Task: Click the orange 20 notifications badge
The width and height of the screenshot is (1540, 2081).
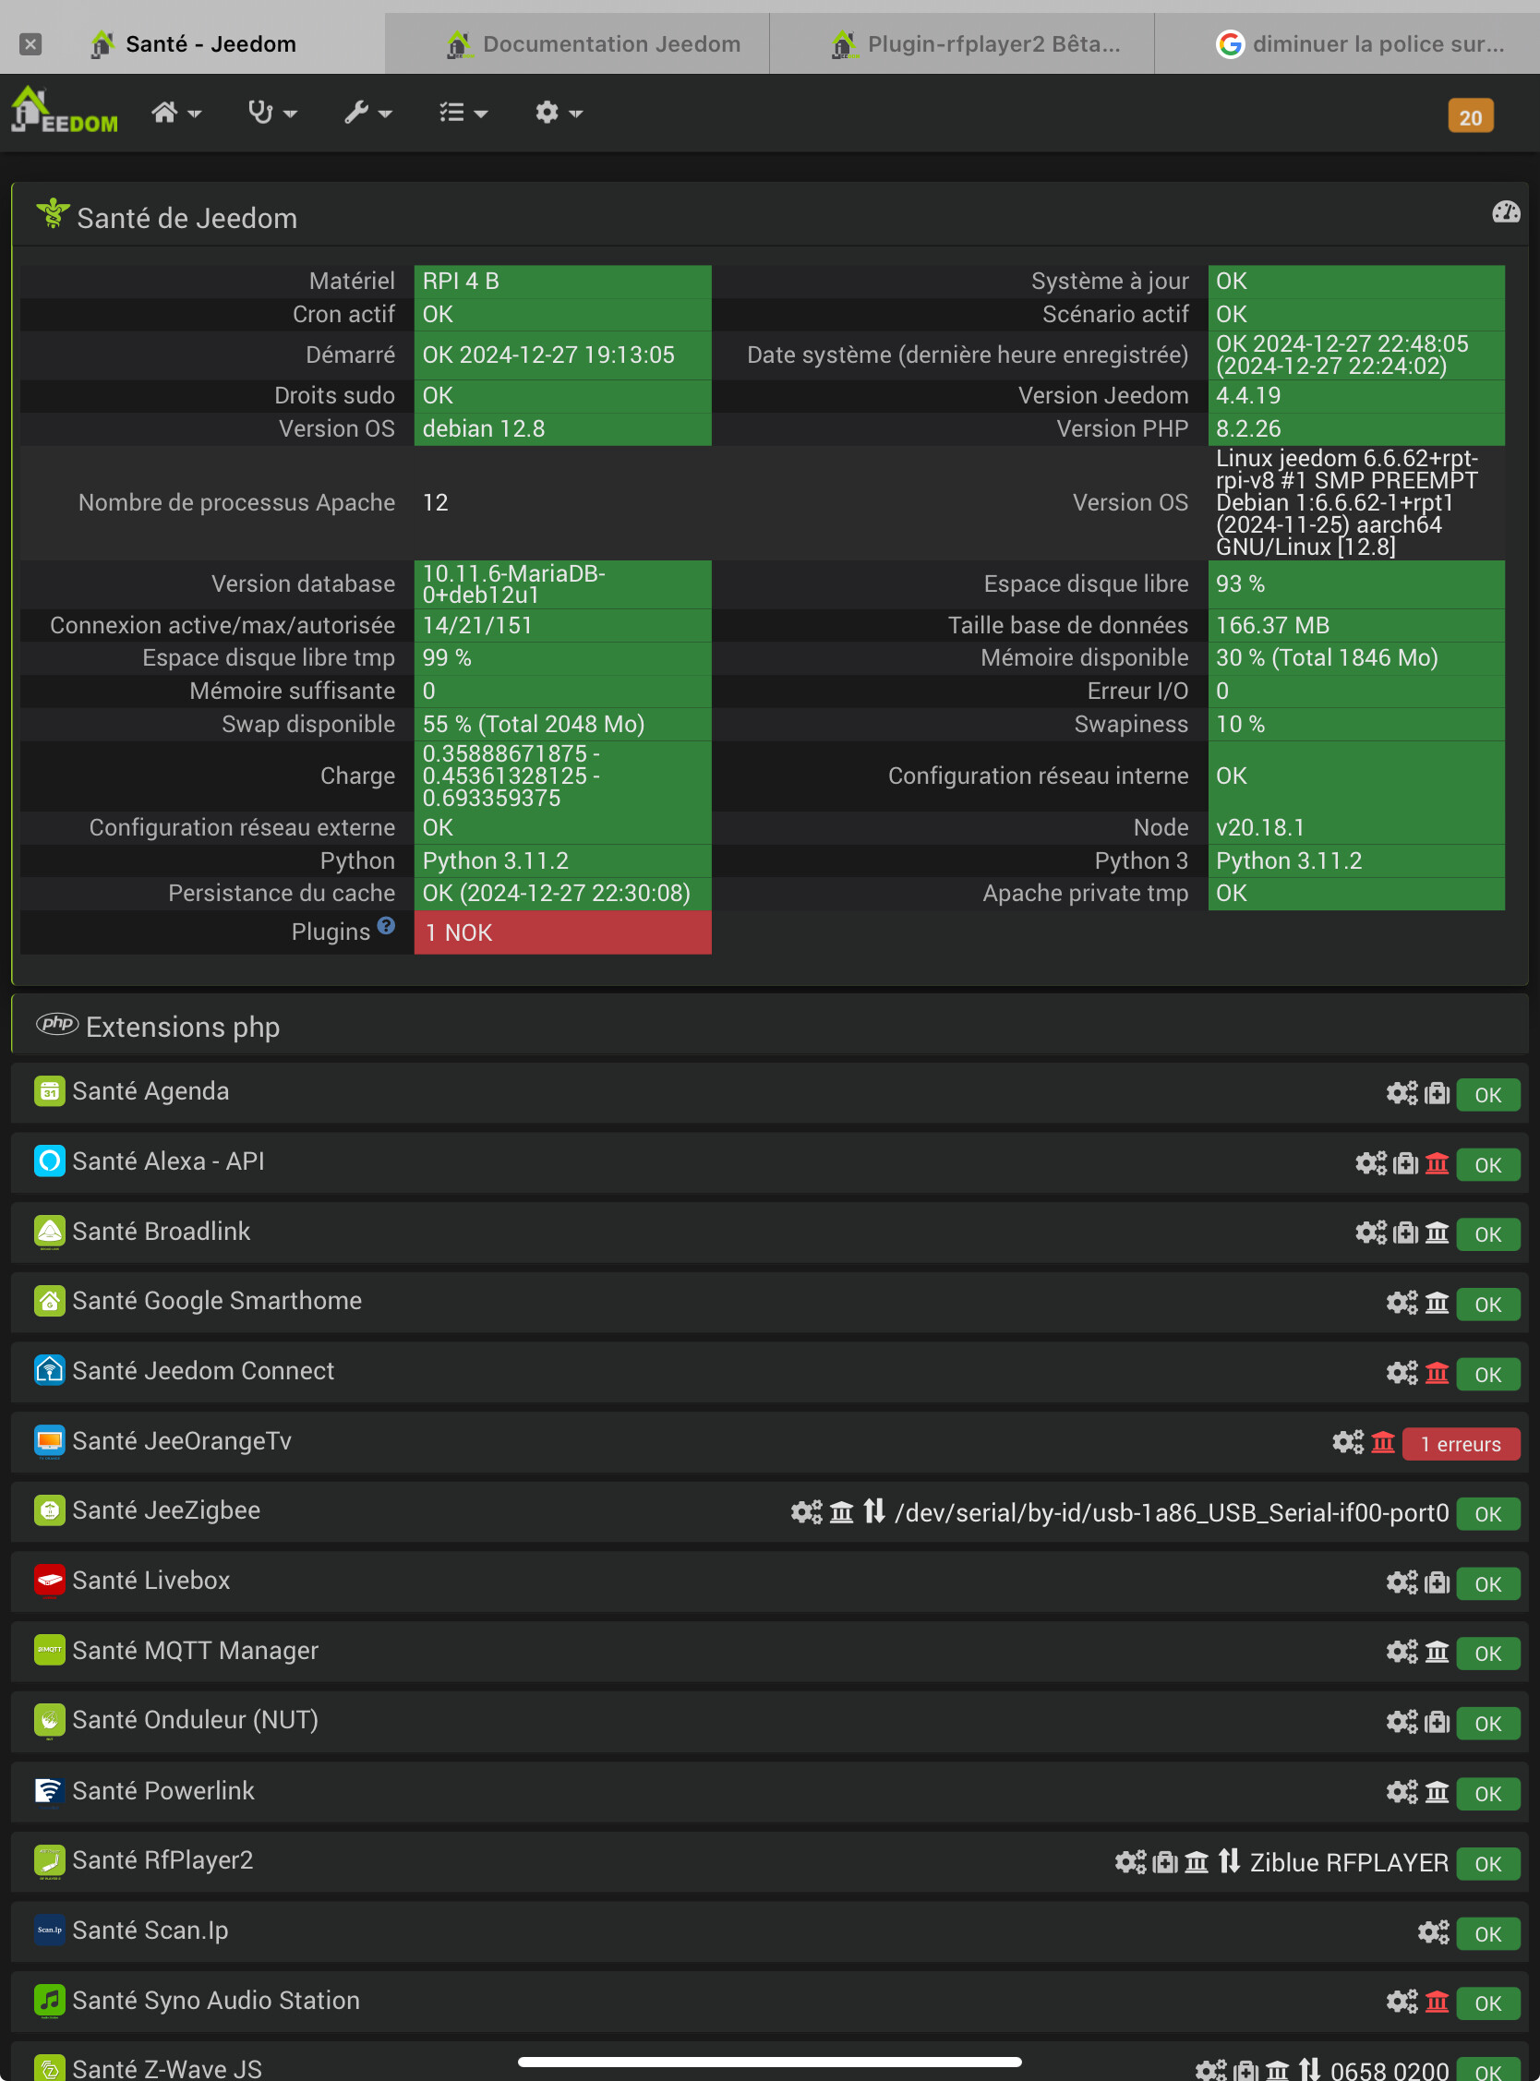Action: tap(1470, 116)
